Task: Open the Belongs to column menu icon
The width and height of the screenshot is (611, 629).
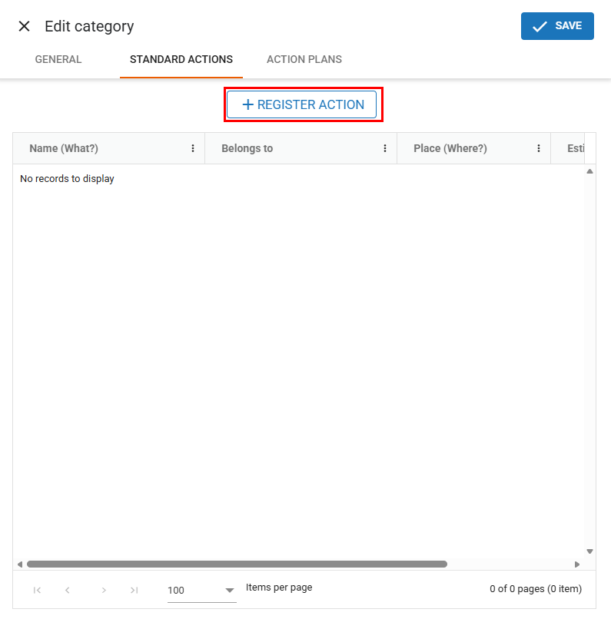Action: tap(385, 149)
